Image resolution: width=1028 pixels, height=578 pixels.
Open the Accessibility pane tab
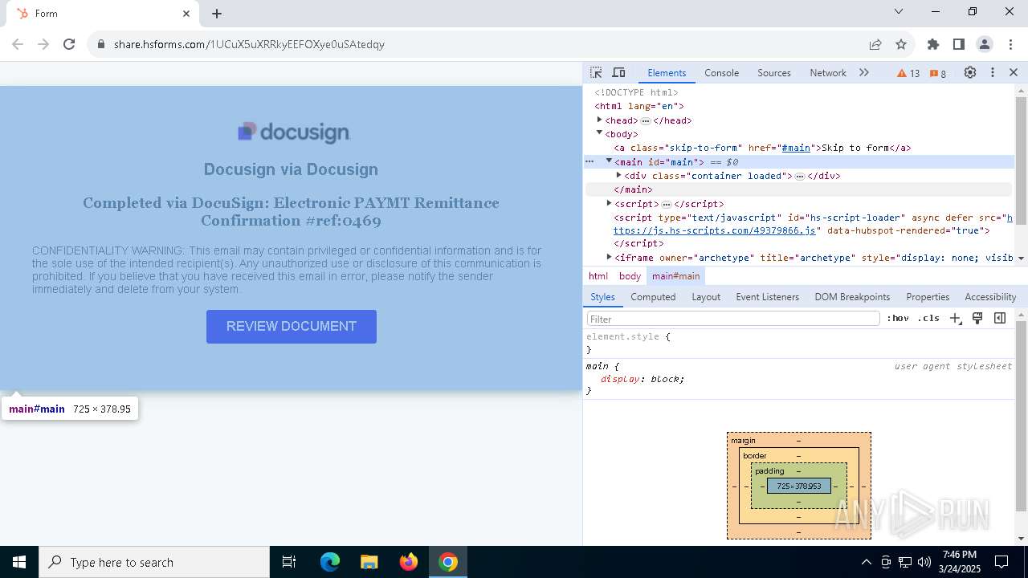[990, 296]
